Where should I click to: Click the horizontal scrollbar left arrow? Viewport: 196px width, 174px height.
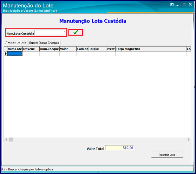(x=6, y=139)
